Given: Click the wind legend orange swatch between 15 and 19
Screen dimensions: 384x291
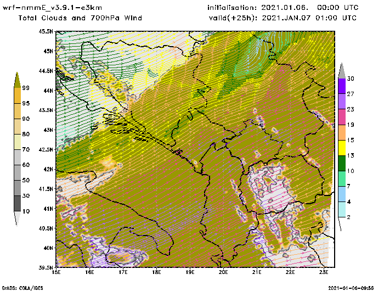Looking at the screenshot, I should point(342,132).
